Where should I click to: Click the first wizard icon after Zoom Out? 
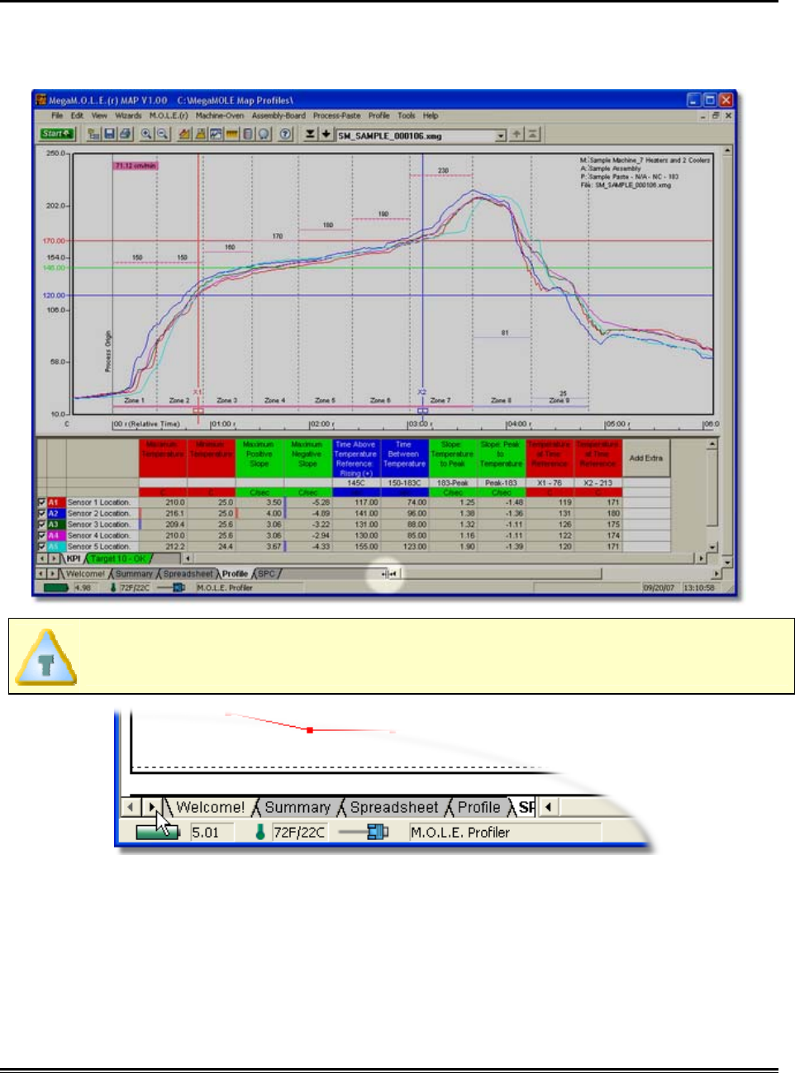(184, 134)
